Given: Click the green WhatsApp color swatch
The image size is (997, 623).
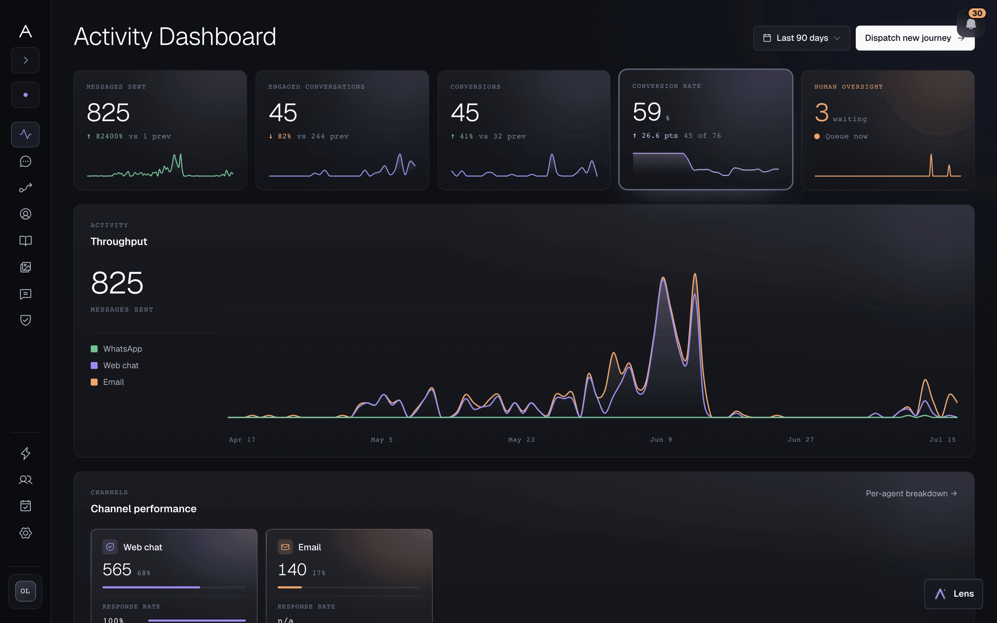Looking at the screenshot, I should tap(94, 349).
